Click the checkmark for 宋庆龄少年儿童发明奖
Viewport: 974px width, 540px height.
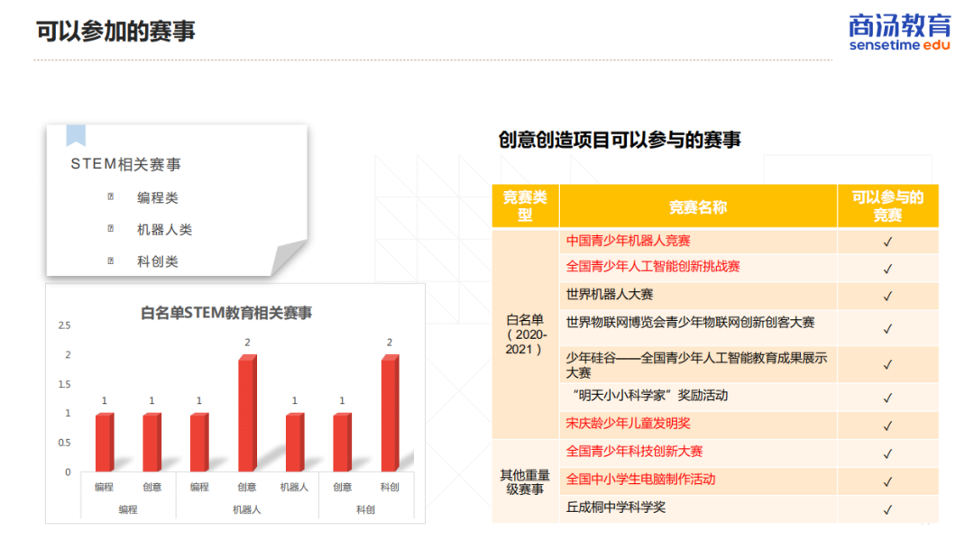[x=887, y=426]
